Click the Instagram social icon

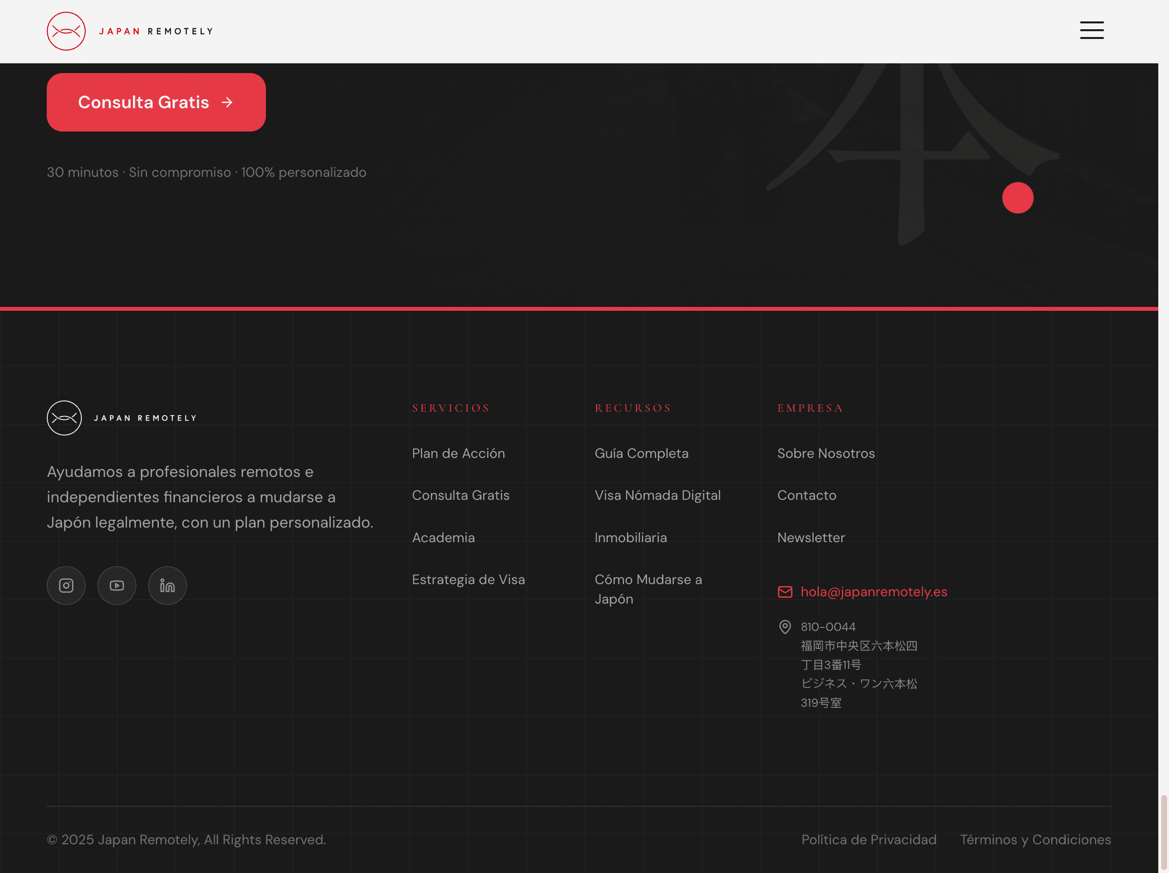(x=66, y=586)
